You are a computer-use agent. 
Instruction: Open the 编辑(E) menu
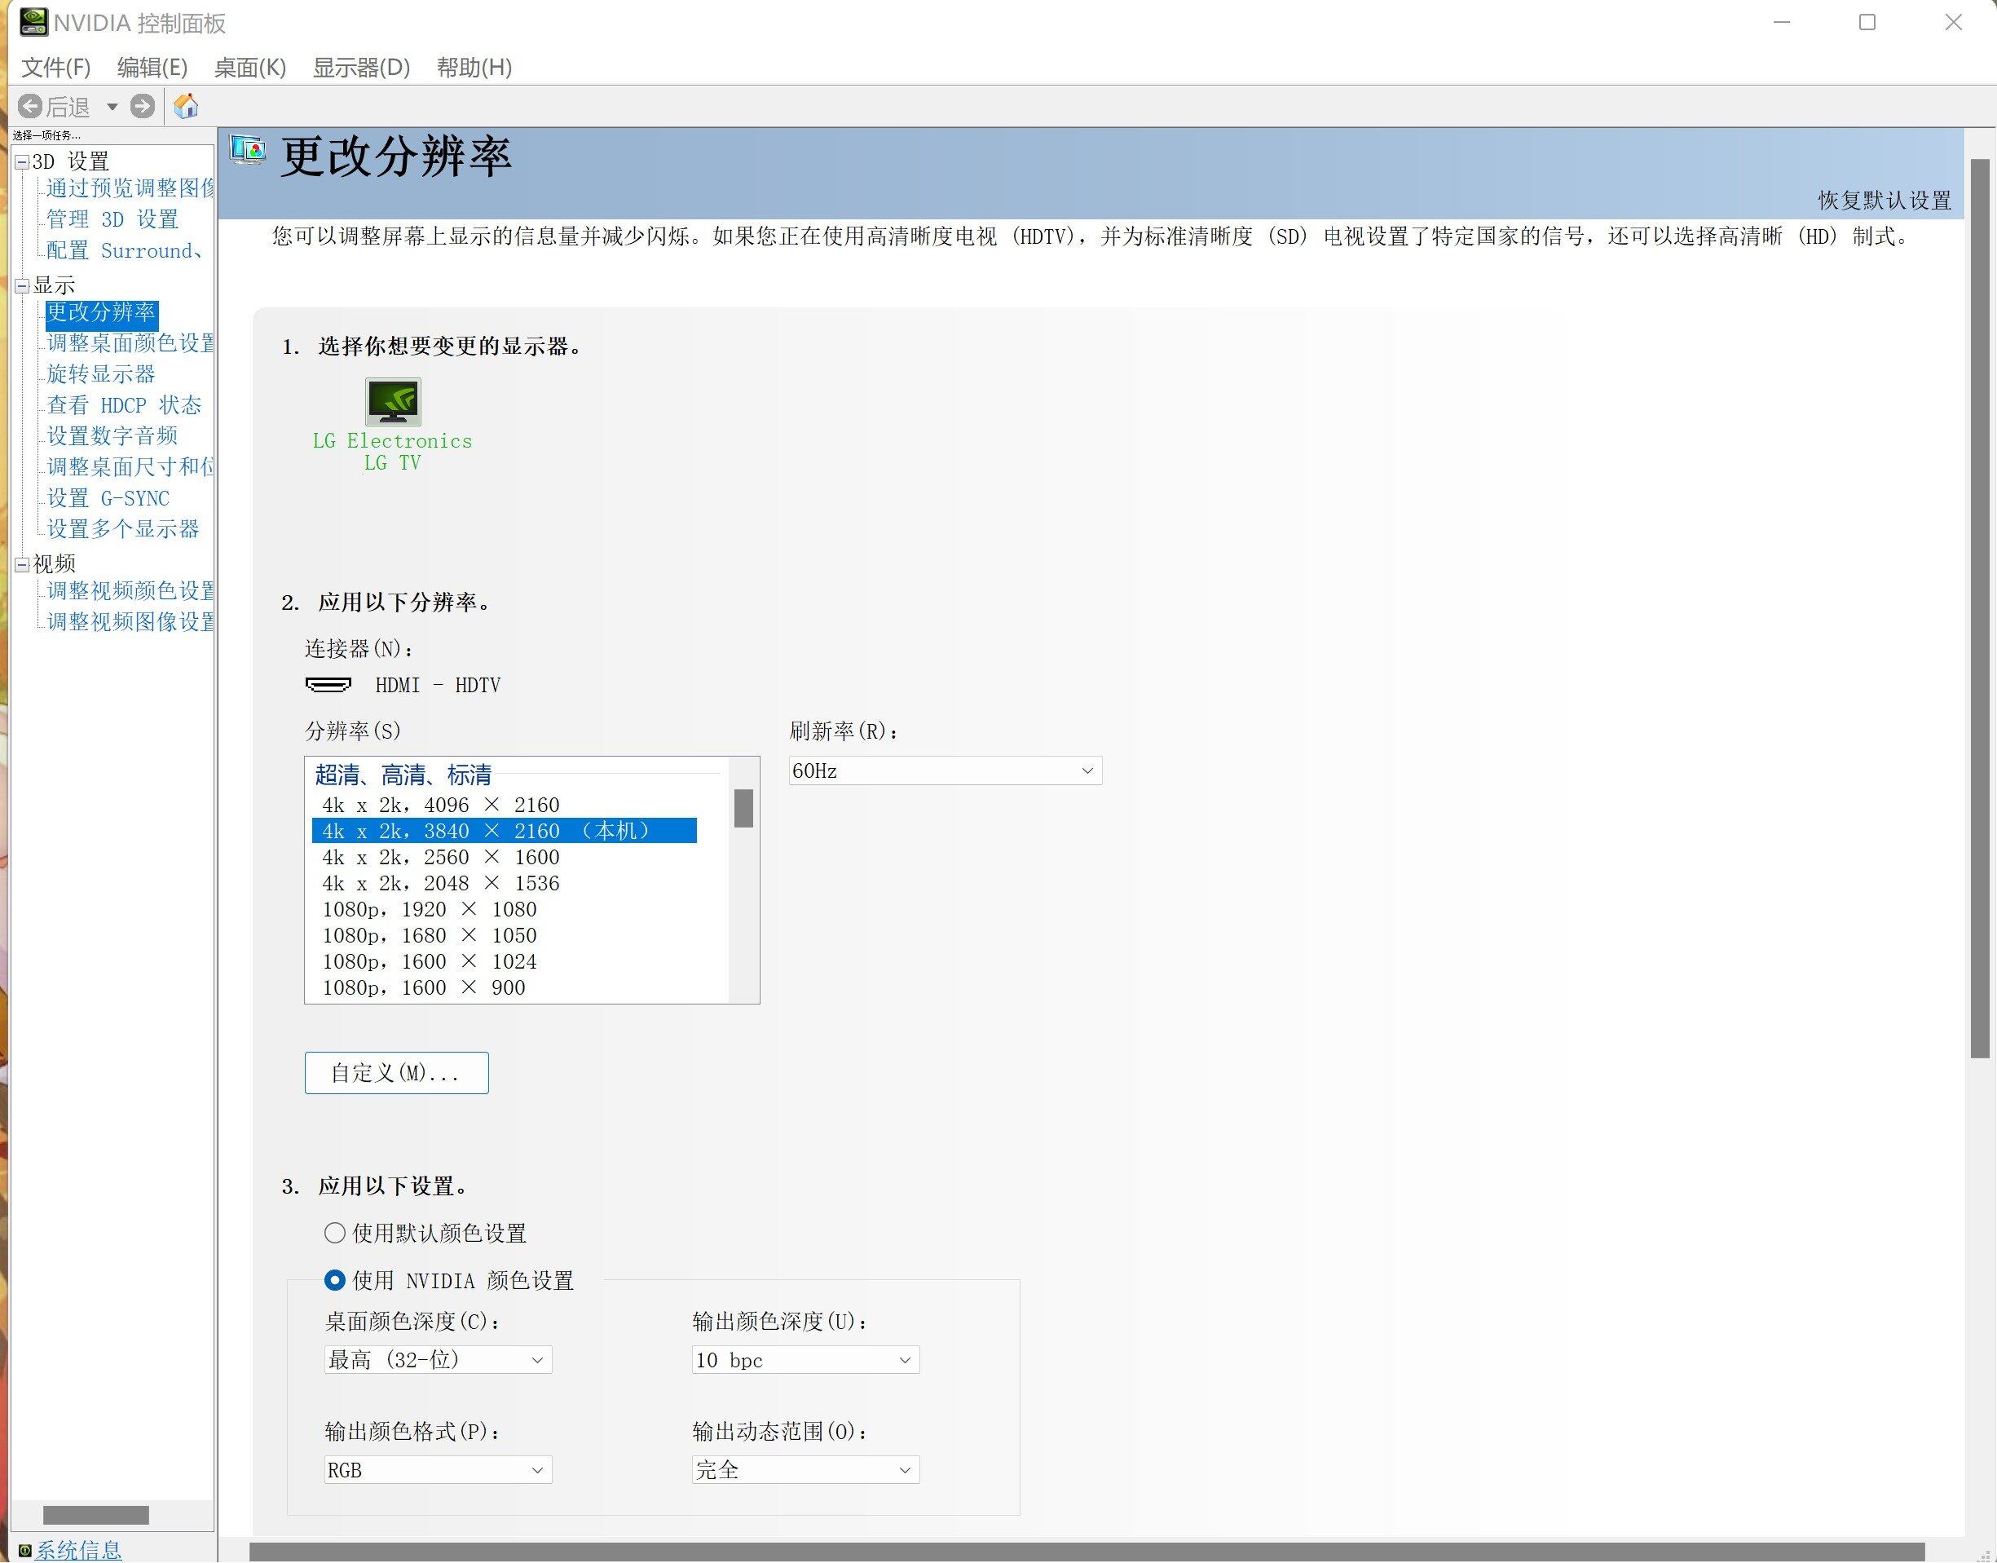(x=152, y=68)
